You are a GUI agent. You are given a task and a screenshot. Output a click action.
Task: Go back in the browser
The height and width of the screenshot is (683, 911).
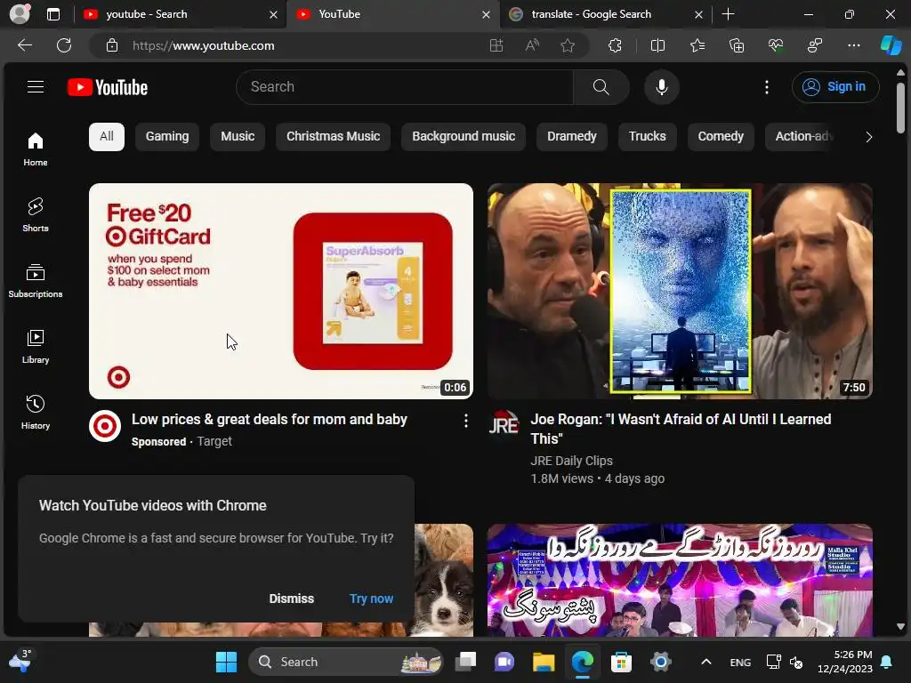tap(25, 45)
